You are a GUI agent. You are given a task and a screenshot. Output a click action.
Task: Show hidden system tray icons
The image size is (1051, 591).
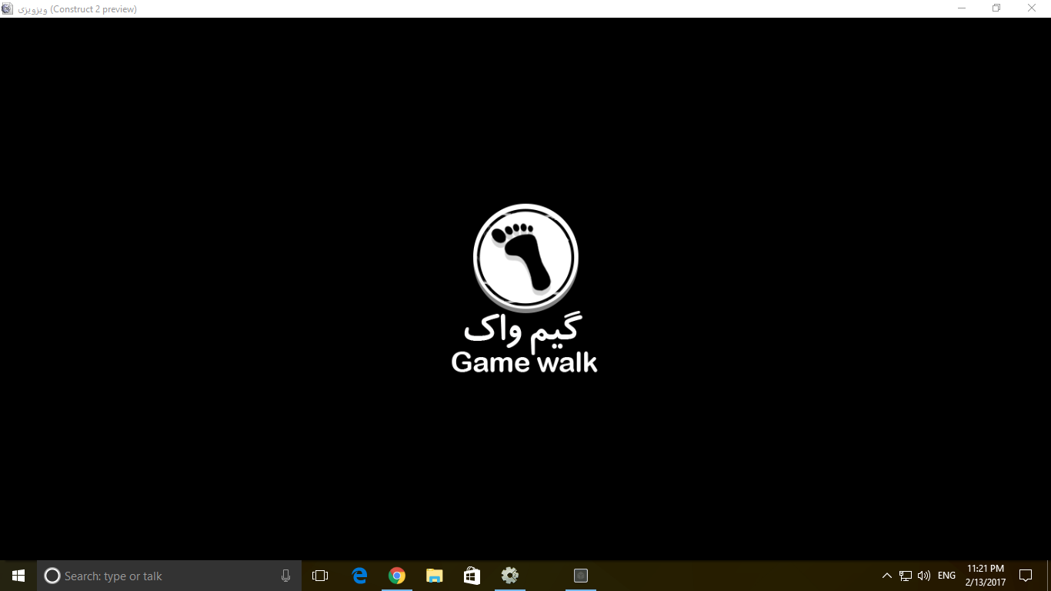887,576
